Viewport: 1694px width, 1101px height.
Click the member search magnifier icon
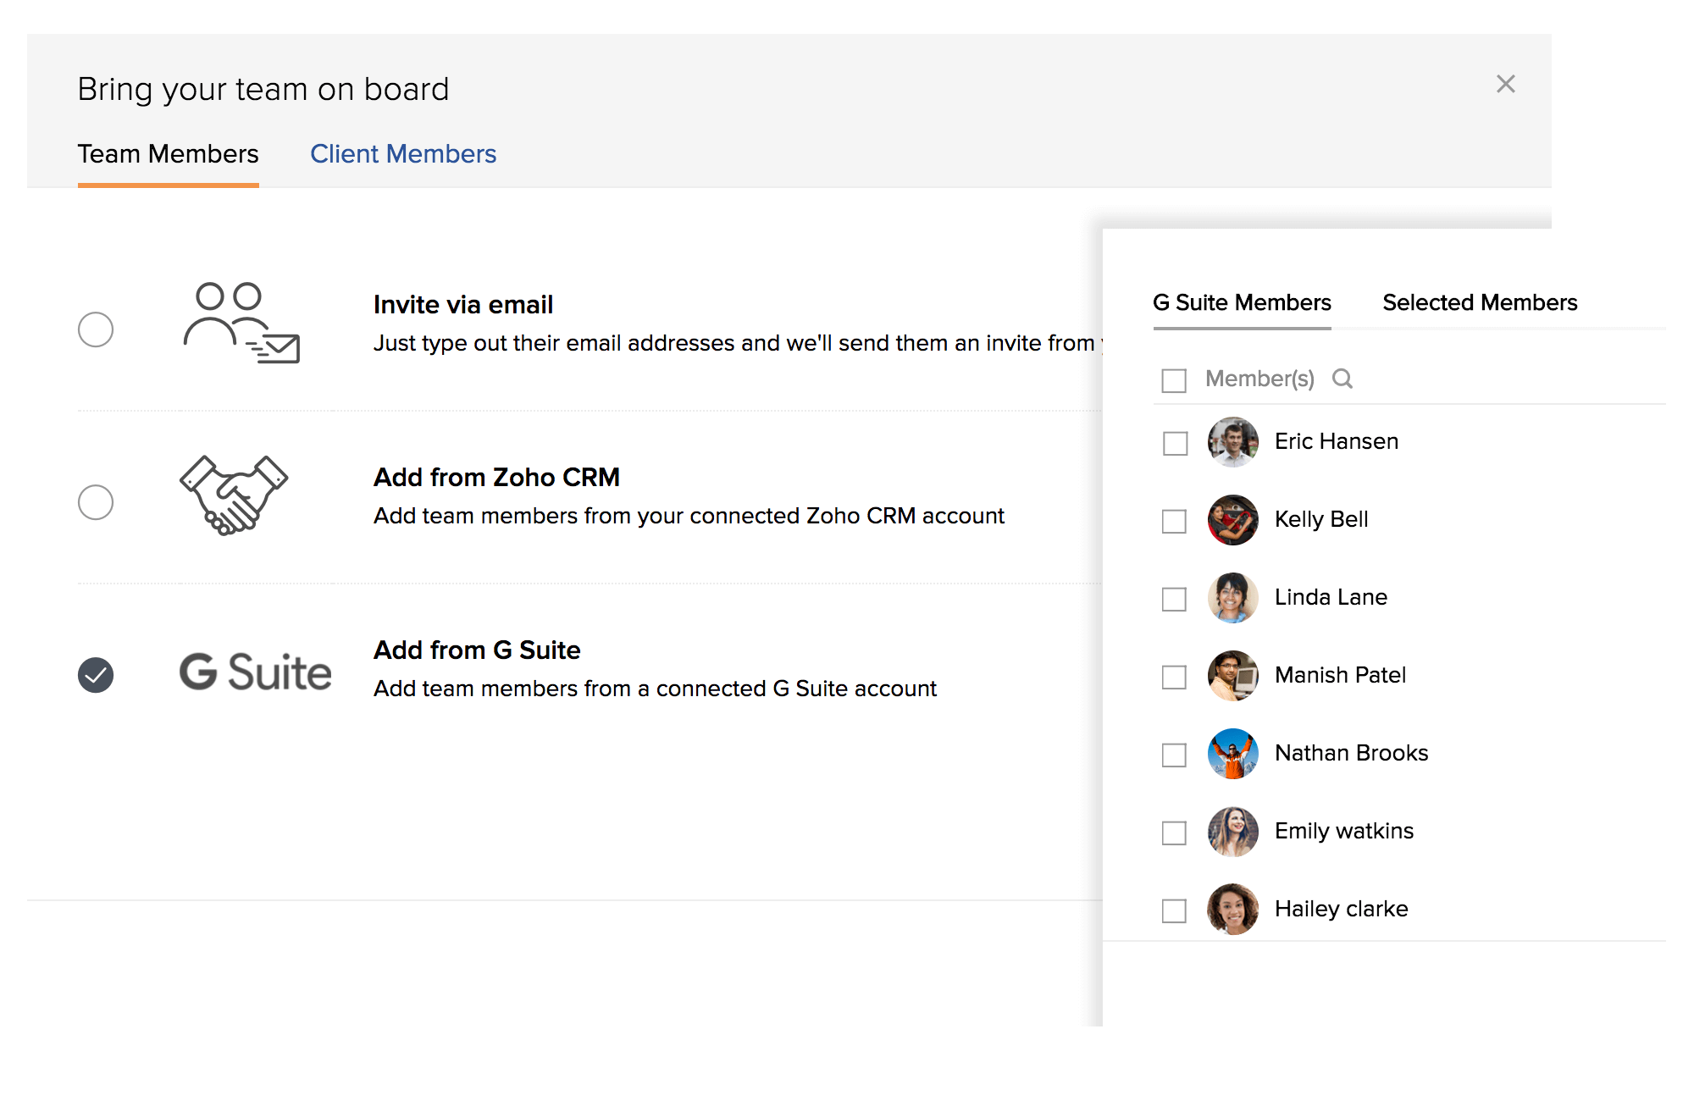(1342, 379)
